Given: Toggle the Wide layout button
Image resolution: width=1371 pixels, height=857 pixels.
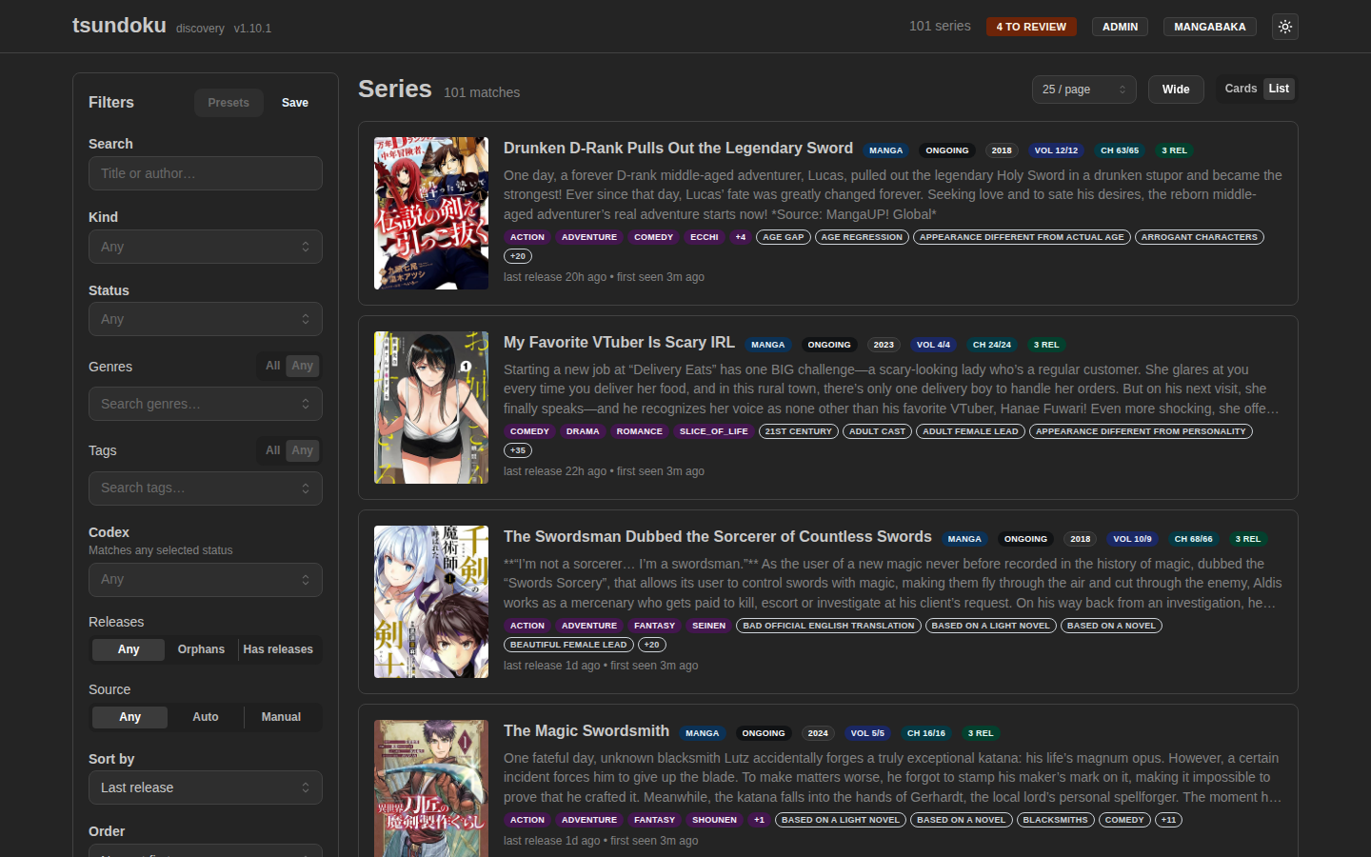Looking at the screenshot, I should point(1176,90).
